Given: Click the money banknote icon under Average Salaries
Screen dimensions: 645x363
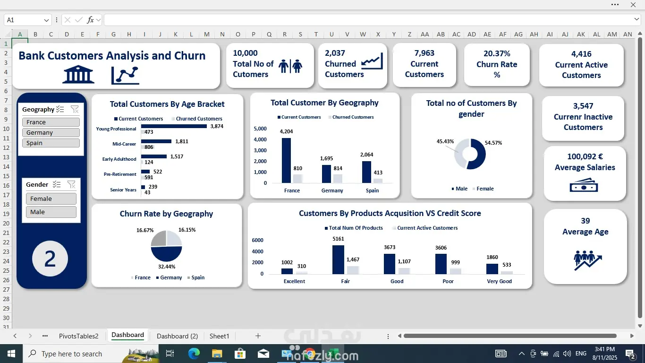Looking at the screenshot, I should tap(584, 185).
